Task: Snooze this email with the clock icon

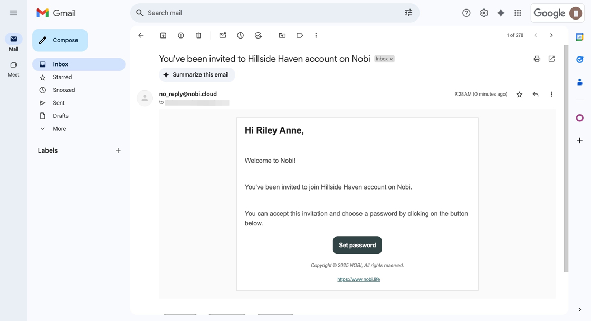Action: click(x=240, y=35)
